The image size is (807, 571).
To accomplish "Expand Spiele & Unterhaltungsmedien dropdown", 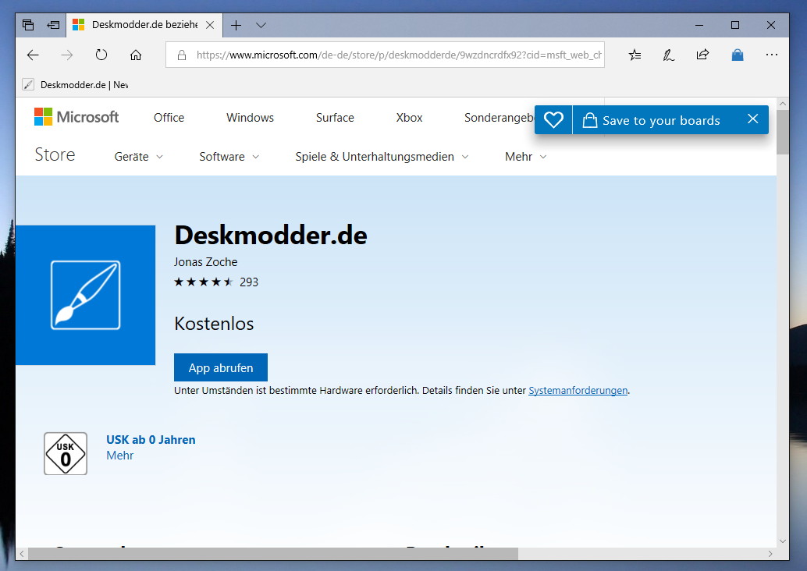I will 382,157.
